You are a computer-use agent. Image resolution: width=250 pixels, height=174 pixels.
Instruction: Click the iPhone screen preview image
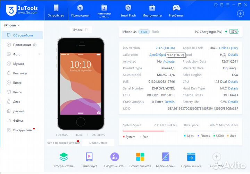(x=81, y=84)
